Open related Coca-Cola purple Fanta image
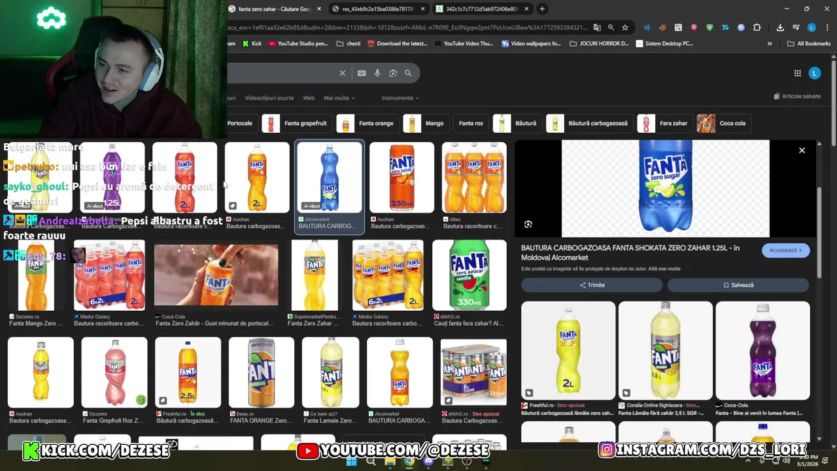The width and height of the screenshot is (837, 471). point(762,351)
